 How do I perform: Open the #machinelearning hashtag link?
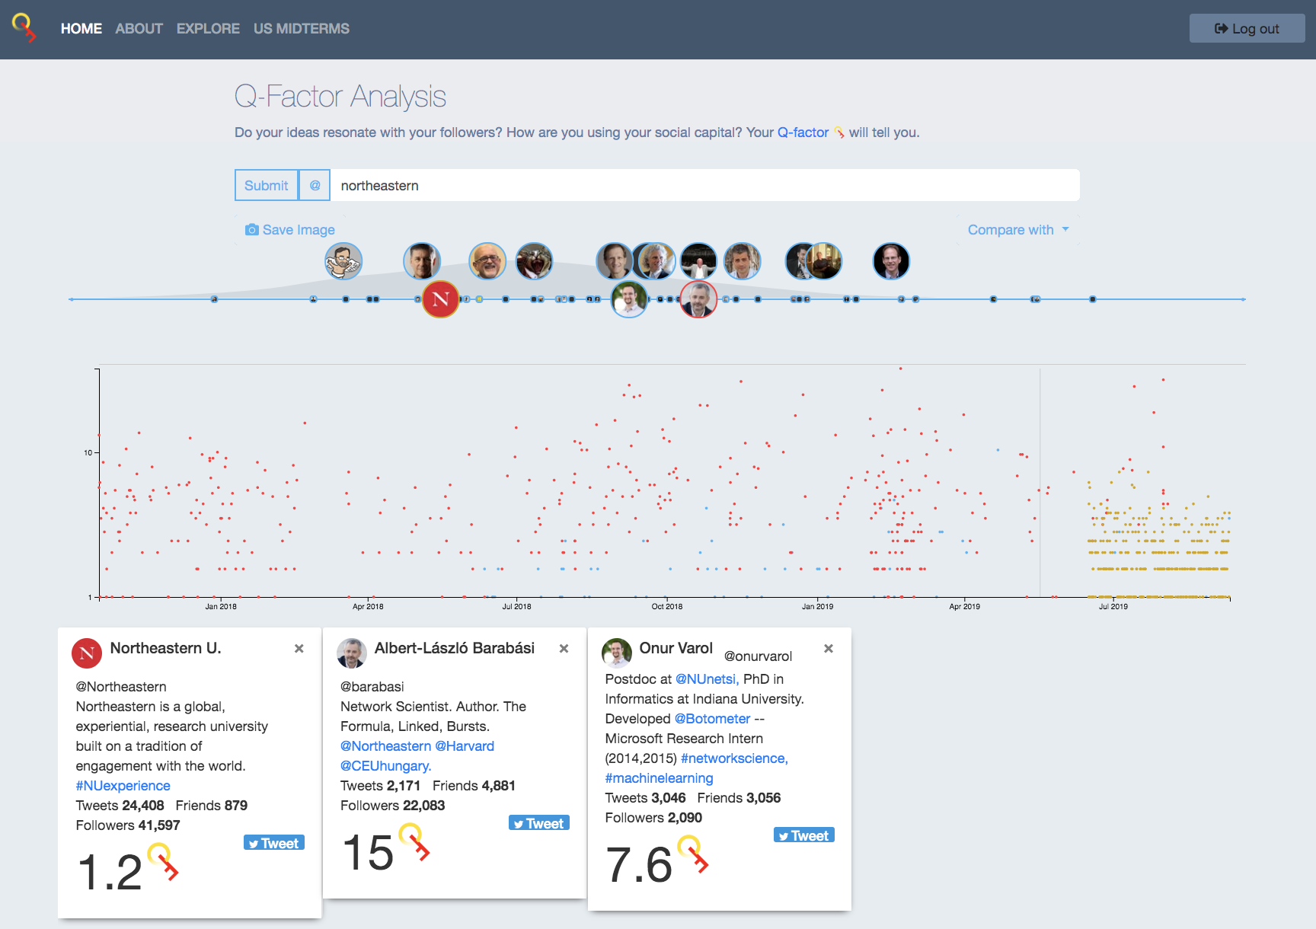tap(659, 778)
